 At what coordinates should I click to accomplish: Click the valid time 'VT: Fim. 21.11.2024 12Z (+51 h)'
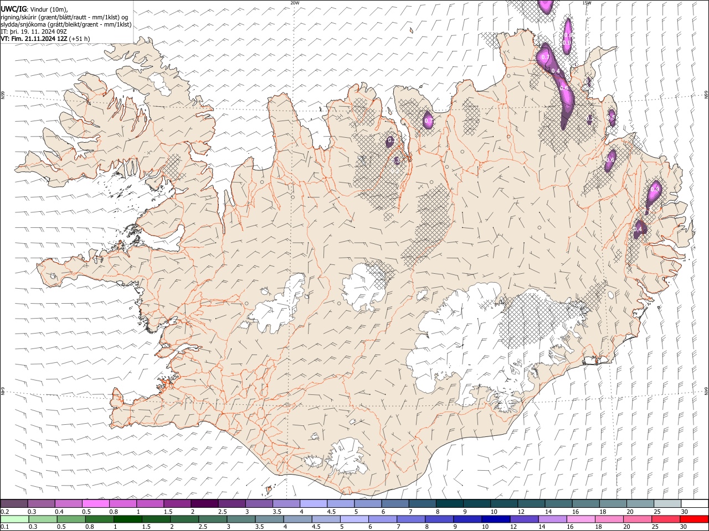click(x=45, y=39)
